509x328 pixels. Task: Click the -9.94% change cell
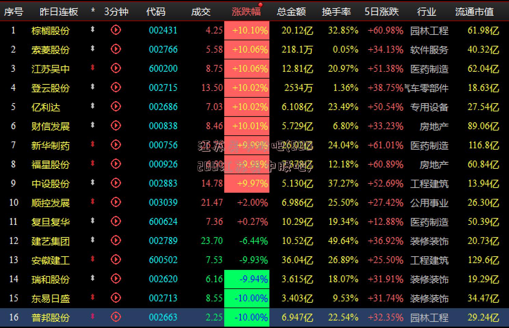click(x=247, y=279)
